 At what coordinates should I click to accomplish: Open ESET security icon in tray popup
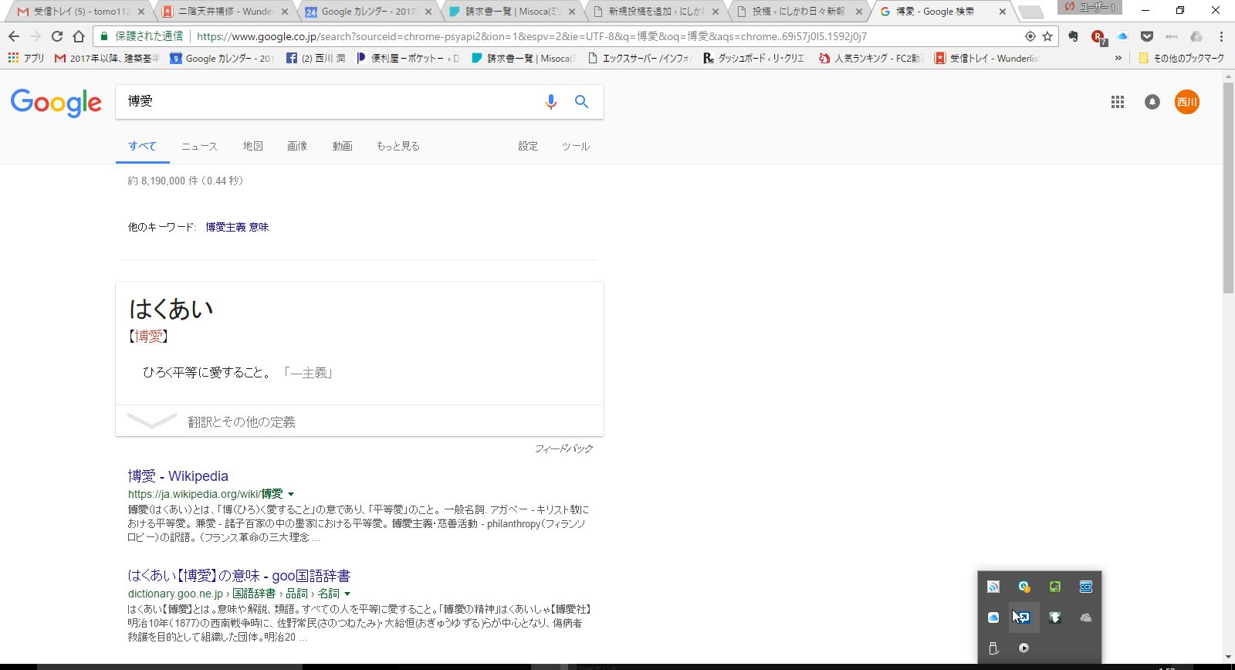1024,587
